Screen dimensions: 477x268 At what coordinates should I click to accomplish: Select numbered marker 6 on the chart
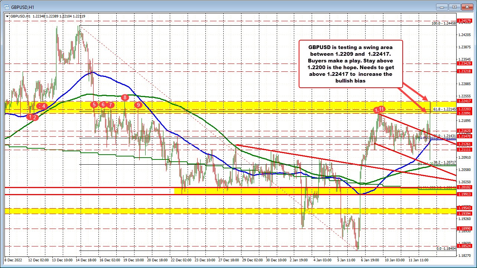(103, 105)
